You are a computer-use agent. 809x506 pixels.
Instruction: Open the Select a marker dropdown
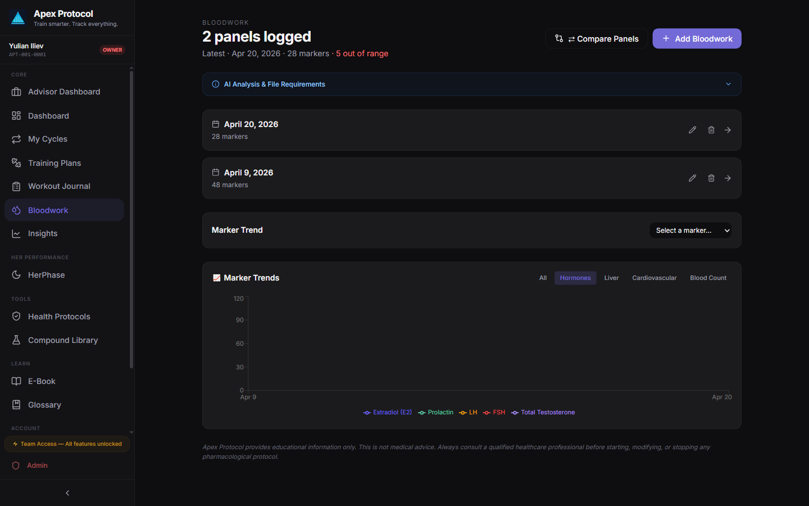pyautogui.click(x=690, y=231)
